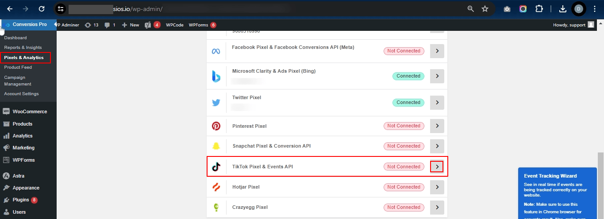Viewport: 604px width, 219px height.
Task: Click the Crazyegg logo icon
Action: coord(216,207)
